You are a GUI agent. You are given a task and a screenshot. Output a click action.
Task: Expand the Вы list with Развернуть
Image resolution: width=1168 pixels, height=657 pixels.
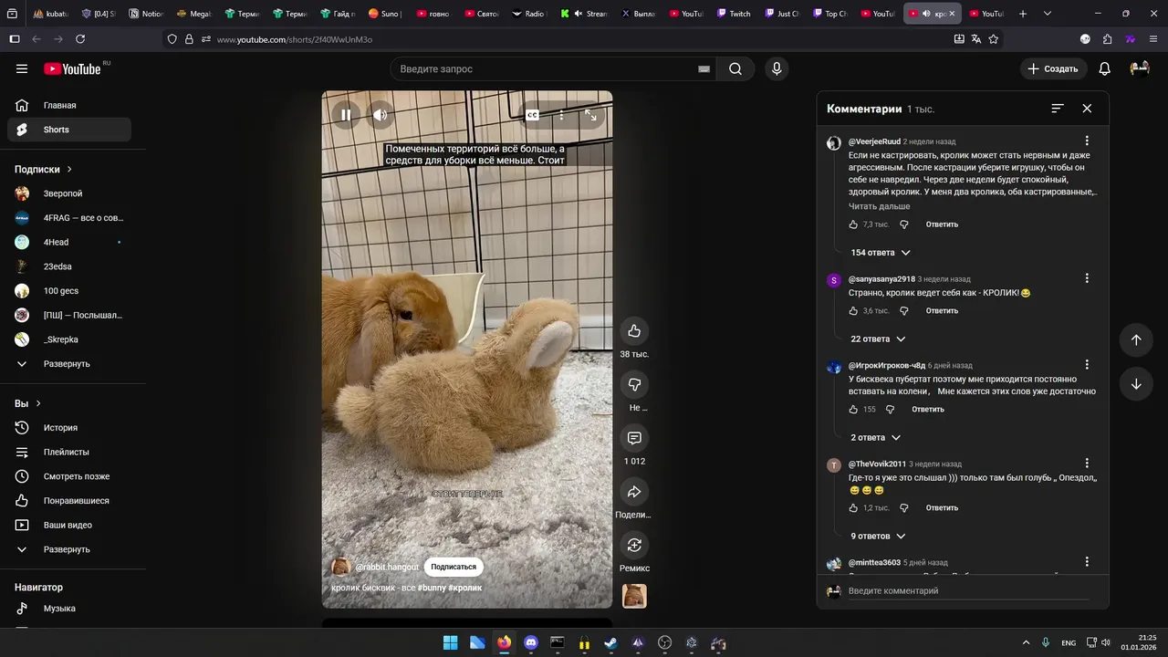[69, 549]
